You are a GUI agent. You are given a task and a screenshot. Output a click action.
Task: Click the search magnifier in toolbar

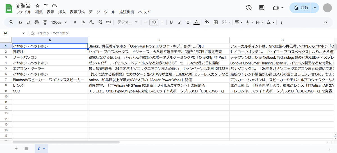point(12,22)
